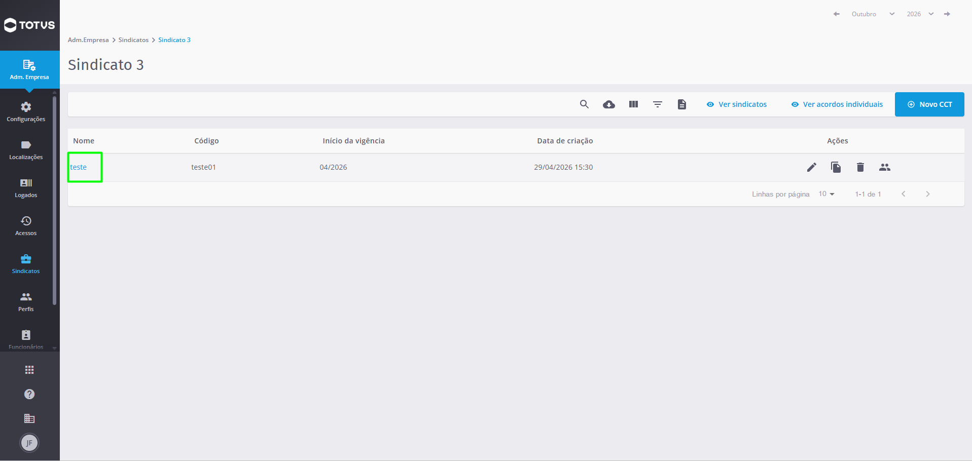Open Perfis in the sidebar
The image size is (972, 461).
[x=26, y=302]
